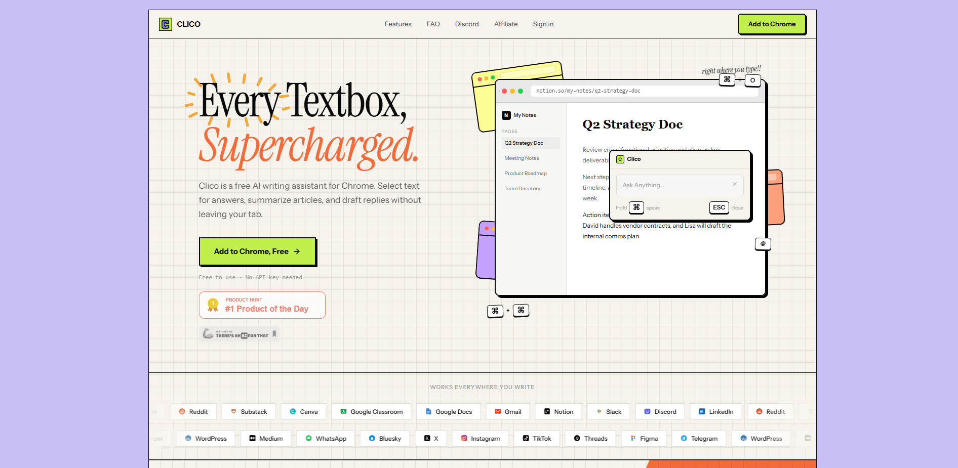The height and width of the screenshot is (468, 958).
Task: Click the Notion My Notes icon
Action: [x=506, y=115]
